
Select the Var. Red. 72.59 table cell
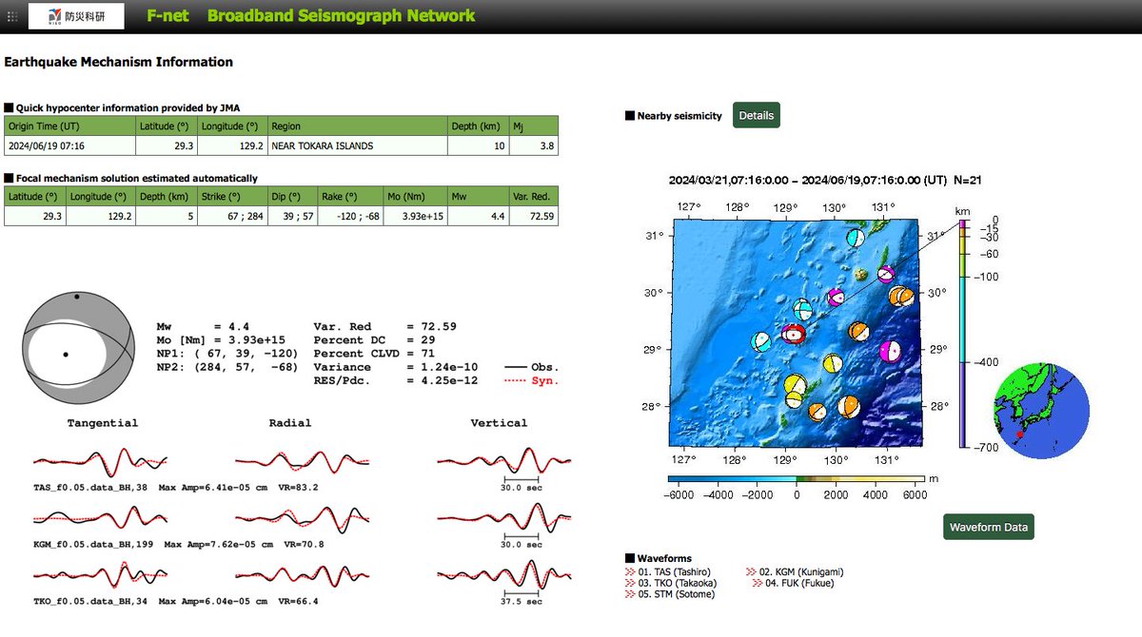click(535, 216)
